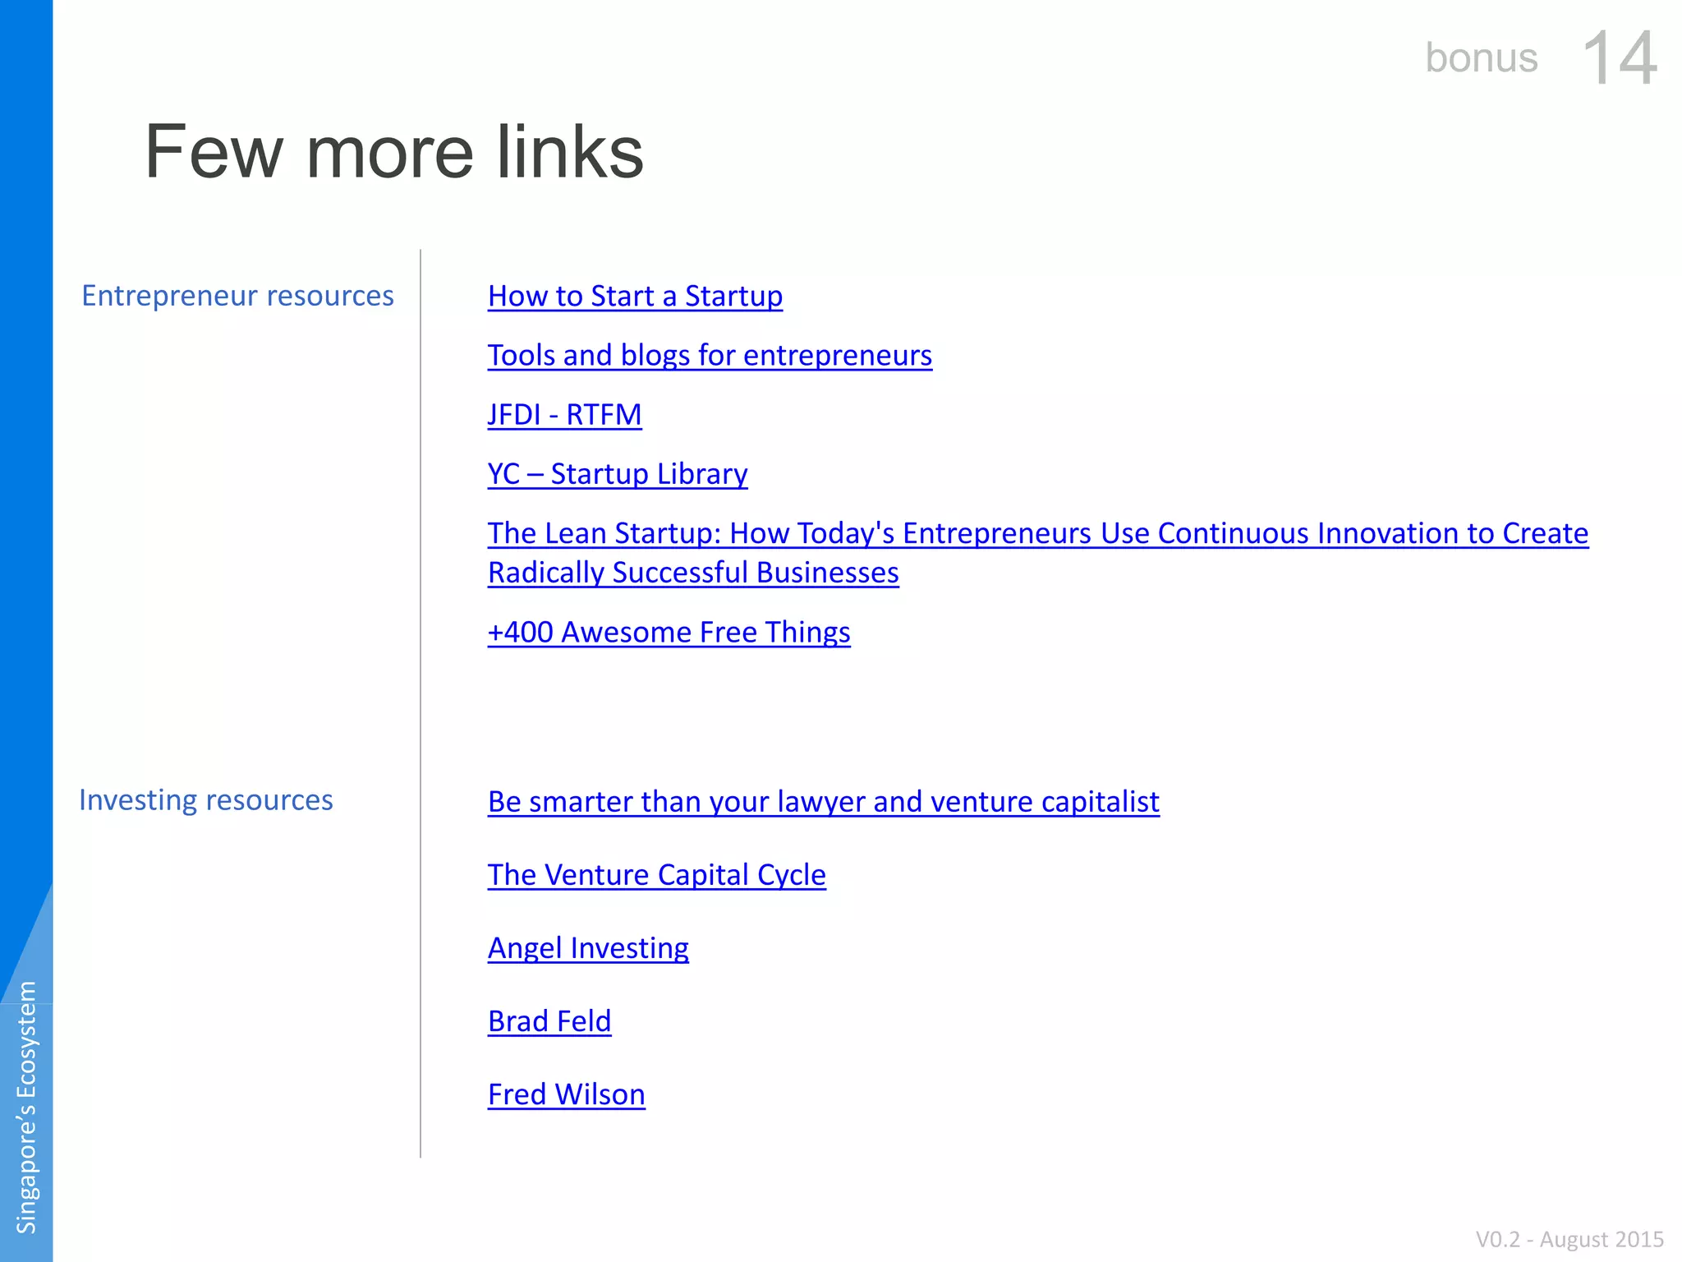Screen dimensions: 1682x1262
Task: Open Tools and blogs for entrepreneurs link
Action: [710, 355]
